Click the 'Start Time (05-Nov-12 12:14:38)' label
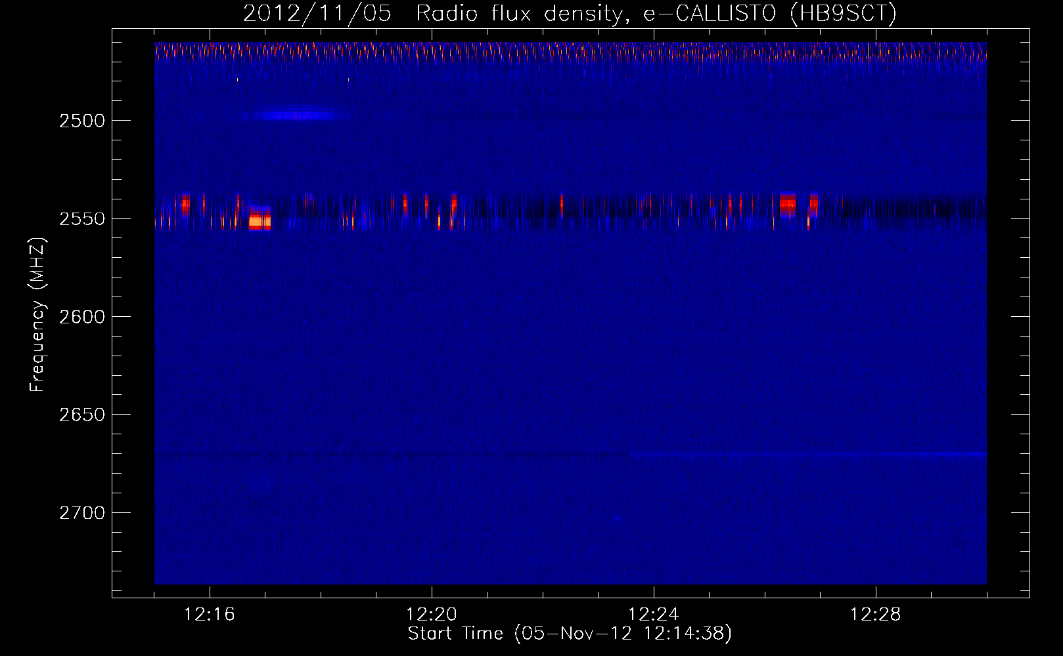 570,634
